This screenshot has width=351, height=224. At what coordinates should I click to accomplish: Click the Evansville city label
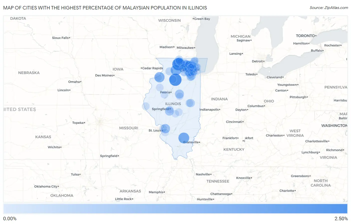pyautogui.click(x=191, y=142)
